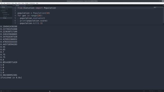
Task: Switch to the active init.py tab
Action: (x=20, y=5)
